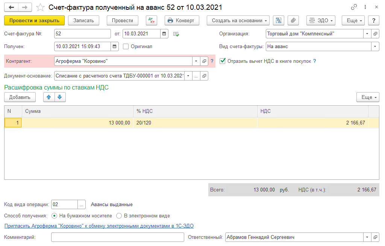This screenshot has height=246, width=385.
Task: Follow the 1С-ЭДО invitation link
Action: pyautogui.click(x=99, y=226)
